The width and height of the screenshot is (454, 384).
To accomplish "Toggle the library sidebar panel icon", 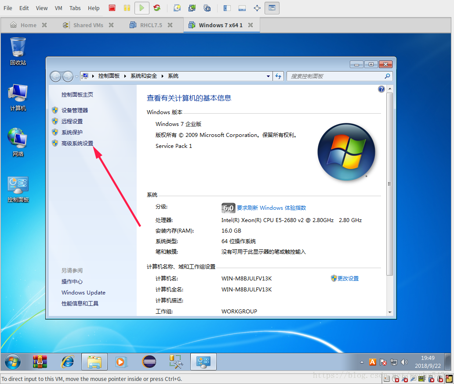I will [x=227, y=8].
